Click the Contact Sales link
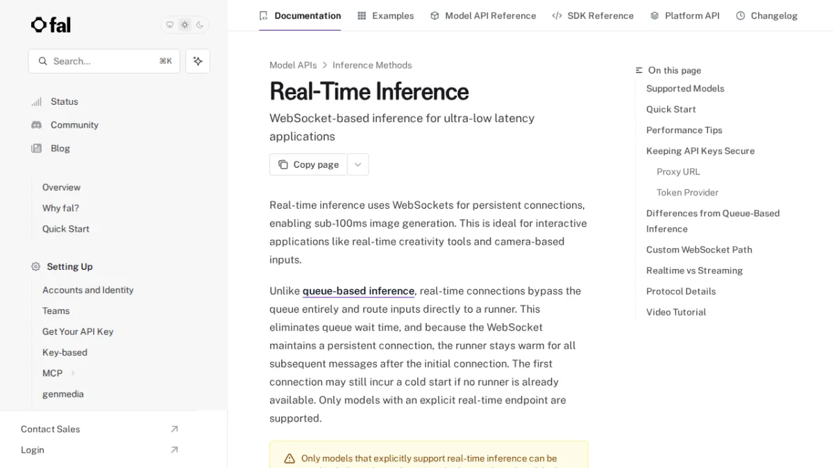The height and width of the screenshot is (468, 833). point(51,429)
